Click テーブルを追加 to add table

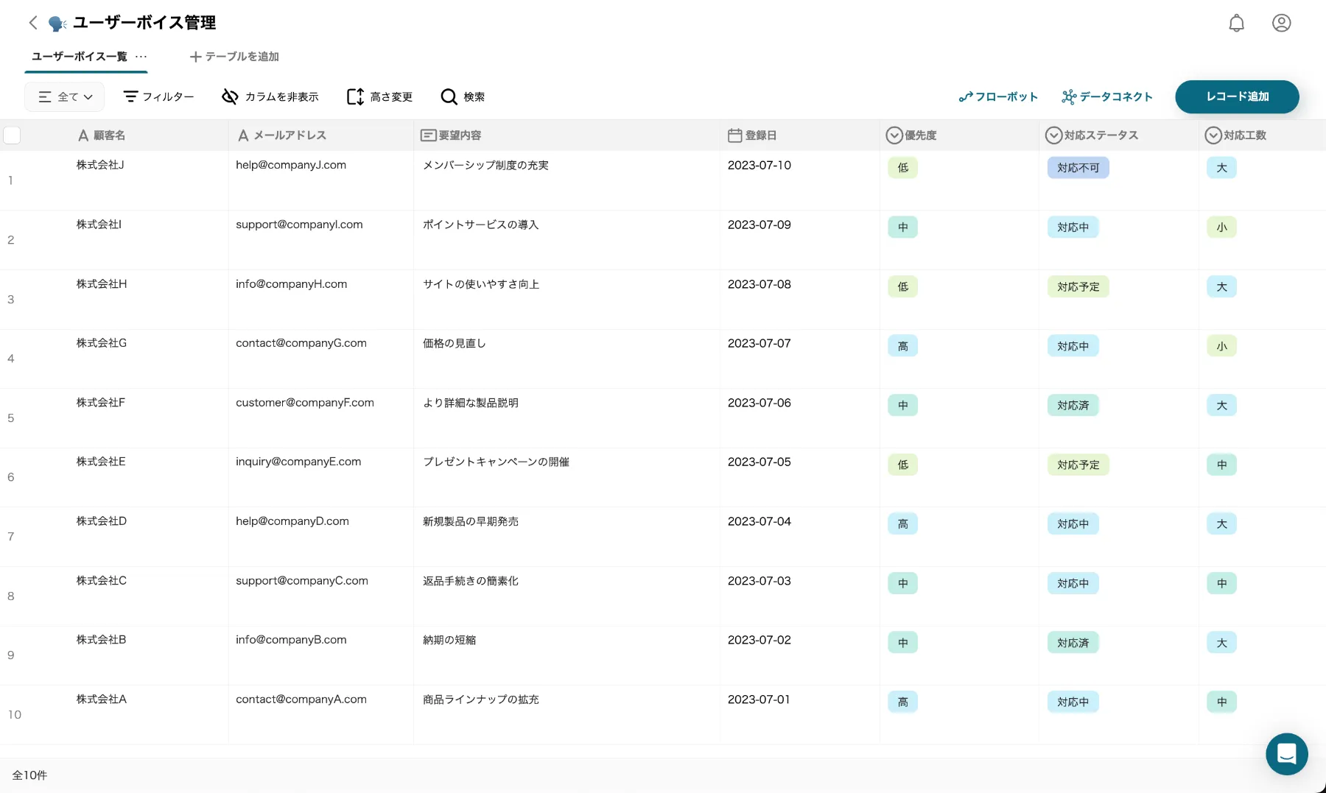pos(234,57)
